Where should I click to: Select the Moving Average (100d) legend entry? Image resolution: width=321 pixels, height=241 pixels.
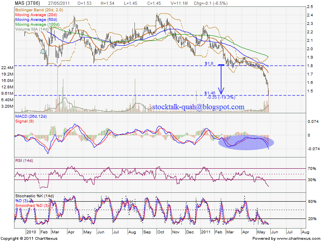click(37, 25)
